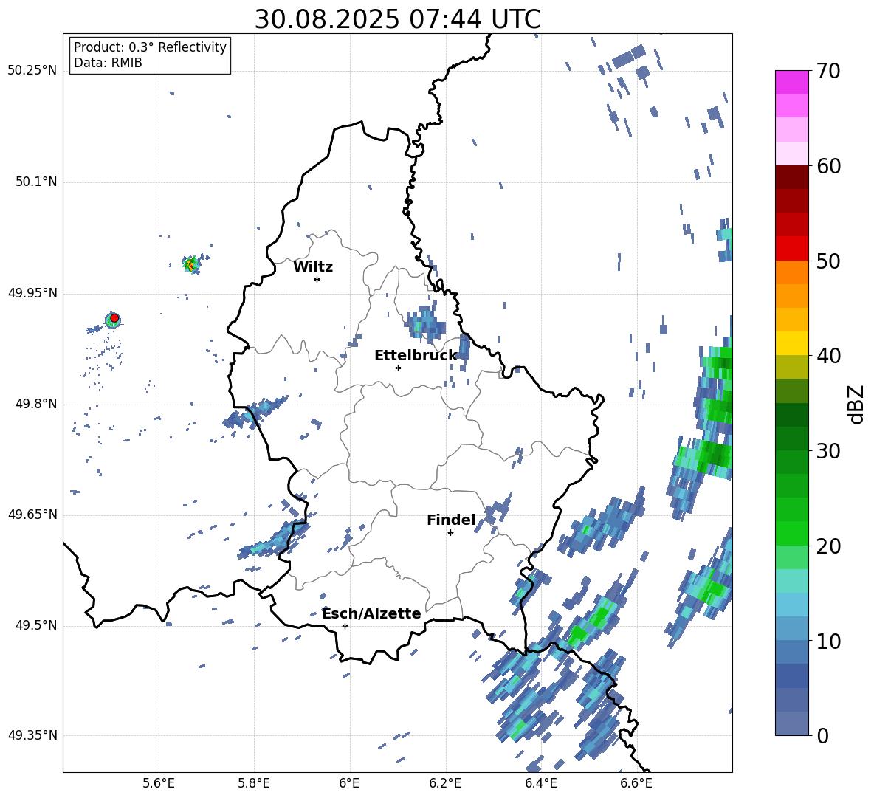Click the colorbar value 40
The width and height of the screenshot is (874, 798).
[827, 356]
